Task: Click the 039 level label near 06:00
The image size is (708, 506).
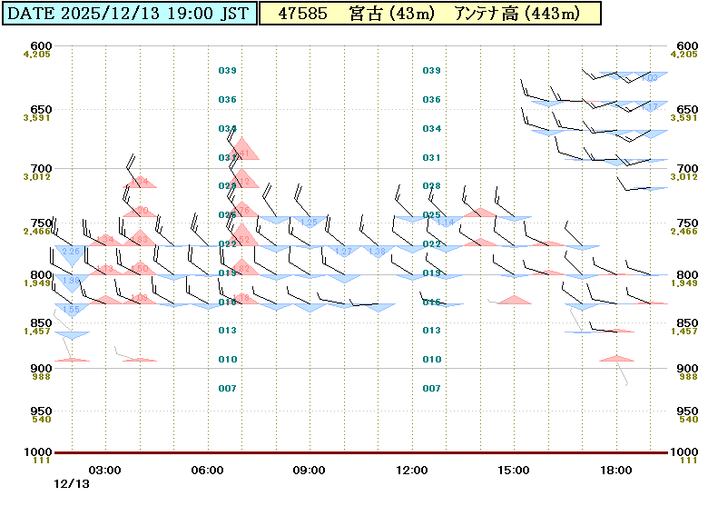Action: tap(227, 70)
